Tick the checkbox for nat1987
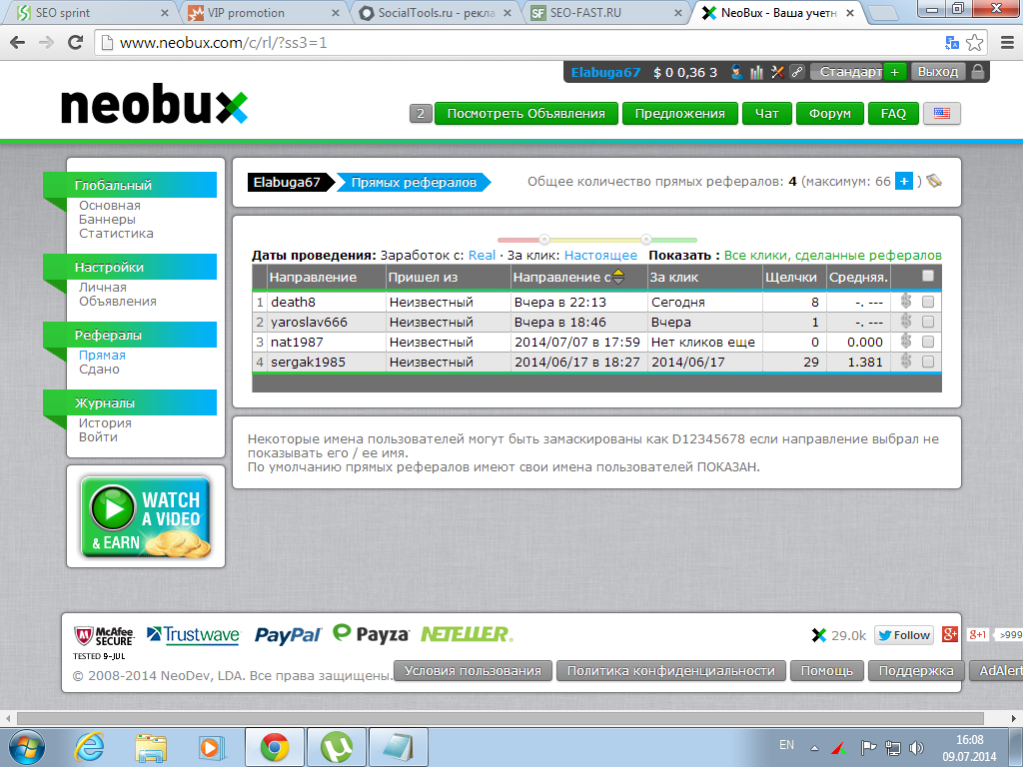The height and width of the screenshot is (767, 1023). 928,342
